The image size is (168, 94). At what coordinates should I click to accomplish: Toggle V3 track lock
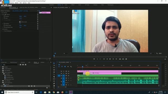[x=61, y=71]
